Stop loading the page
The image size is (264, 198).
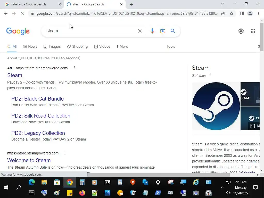[22, 13]
